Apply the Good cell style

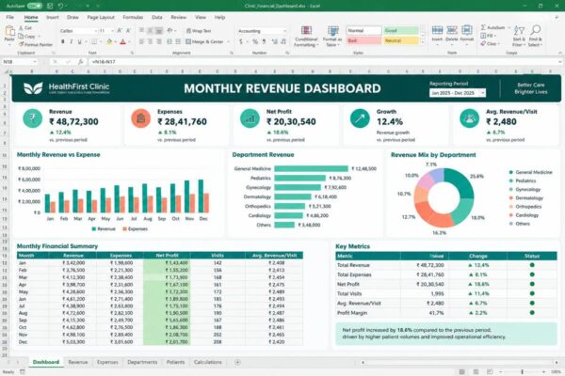coord(400,31)
